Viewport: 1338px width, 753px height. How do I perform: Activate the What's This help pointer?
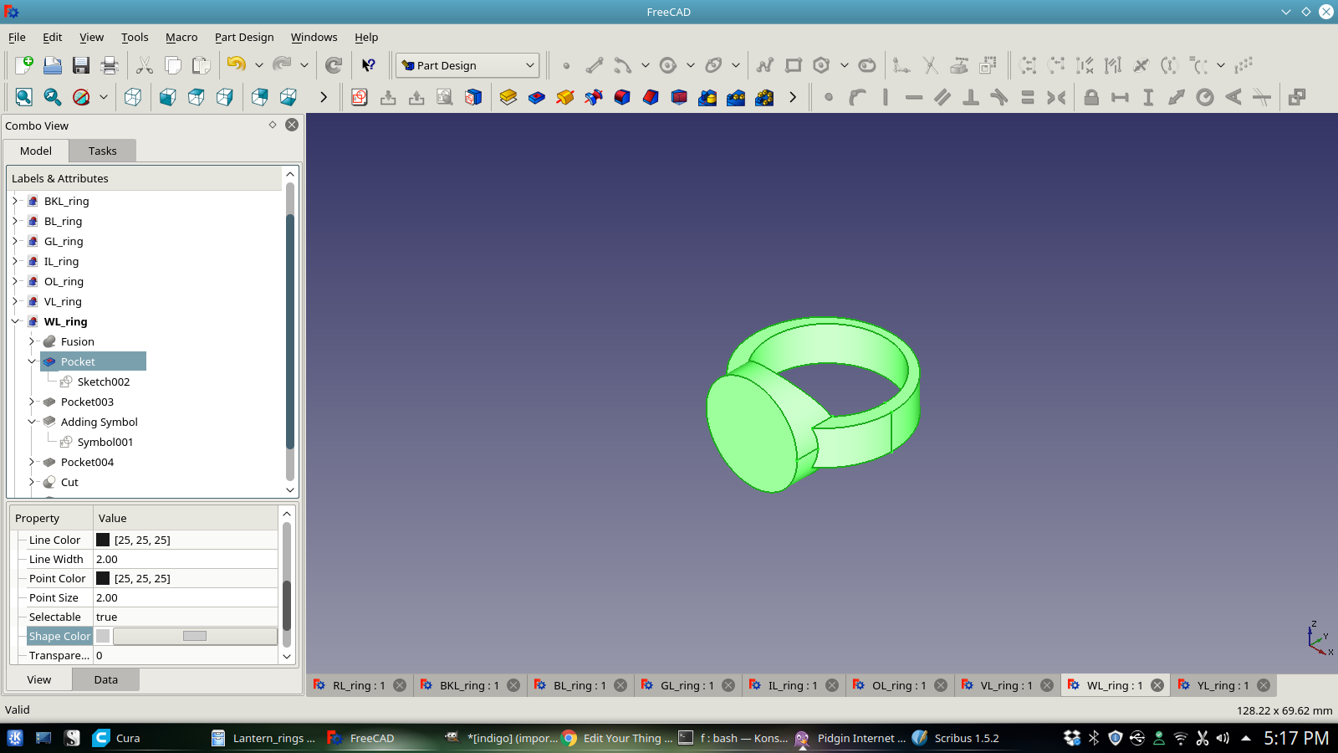pos(369,65)
